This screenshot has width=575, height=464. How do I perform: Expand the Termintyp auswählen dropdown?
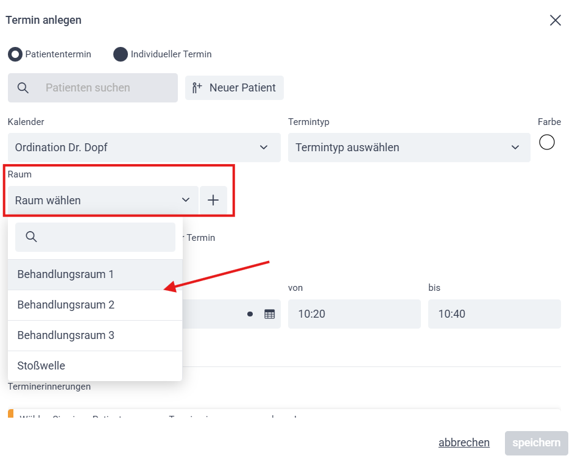(409, 148)
